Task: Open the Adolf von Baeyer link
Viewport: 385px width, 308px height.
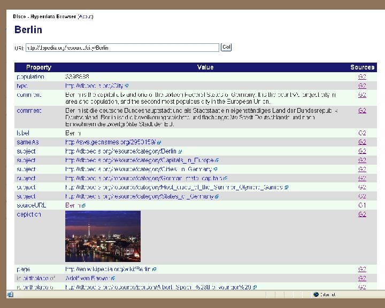Action: pos(87,278)
